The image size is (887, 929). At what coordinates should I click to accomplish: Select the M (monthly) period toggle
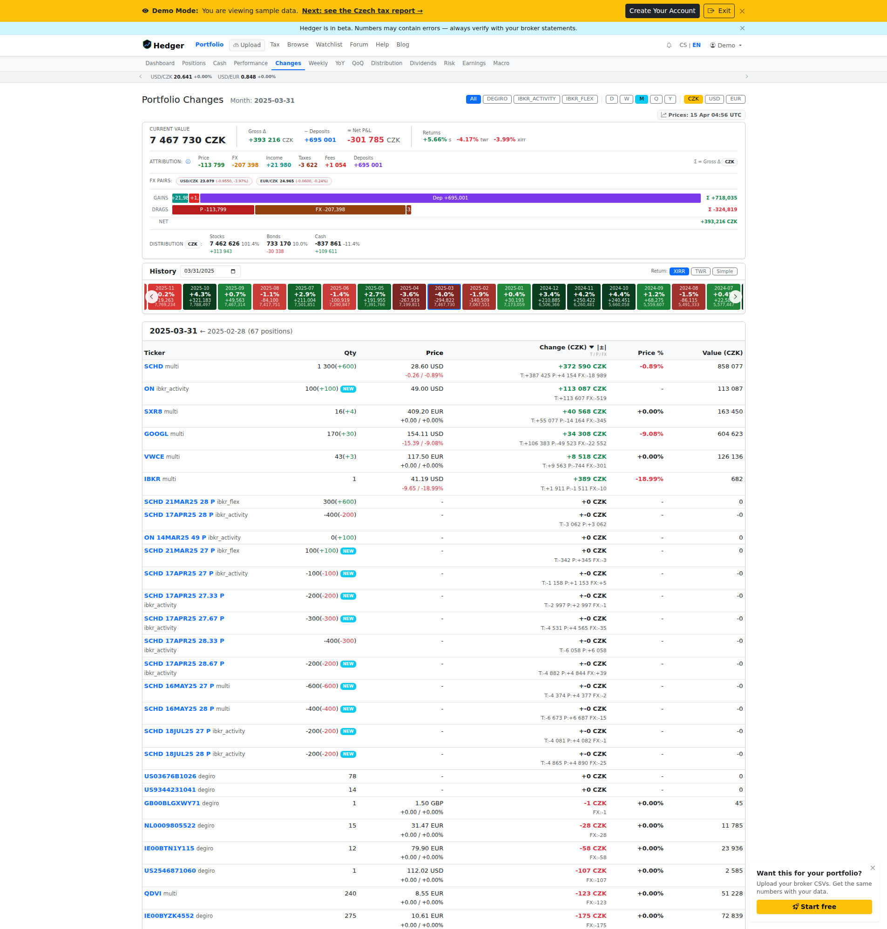tap(641, 99)
